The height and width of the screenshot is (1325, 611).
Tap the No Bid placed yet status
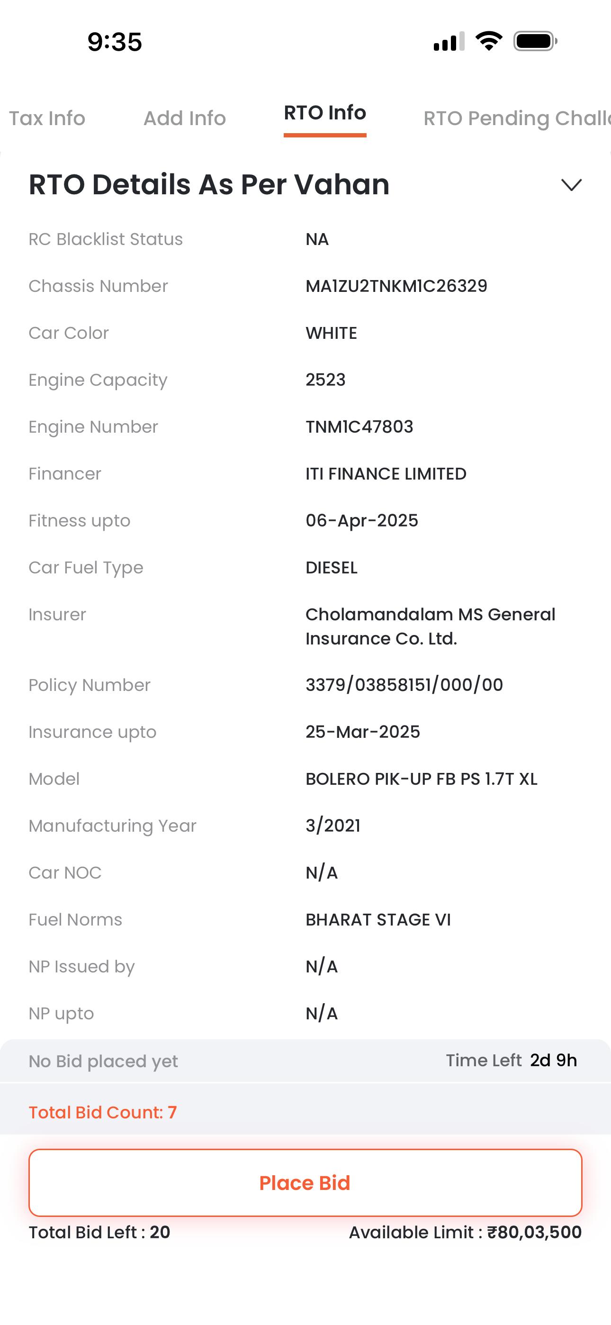tap(103, 1061)
